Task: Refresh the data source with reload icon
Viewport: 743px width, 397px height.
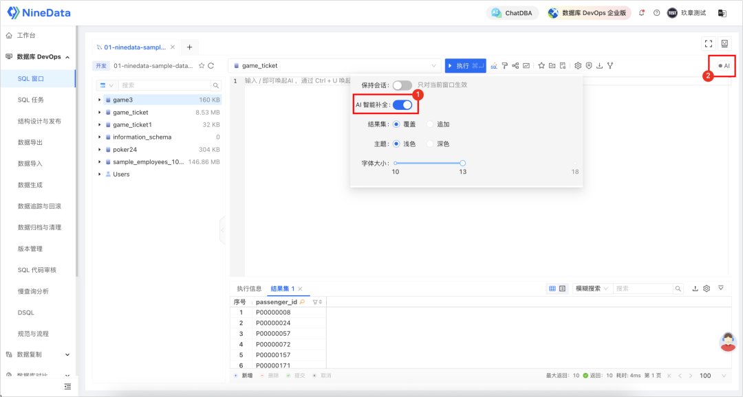Action: (x=211, y=66)
